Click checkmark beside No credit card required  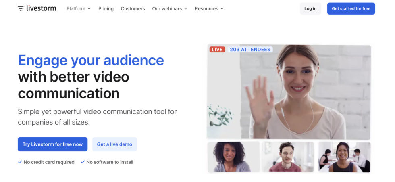point(20,162)
